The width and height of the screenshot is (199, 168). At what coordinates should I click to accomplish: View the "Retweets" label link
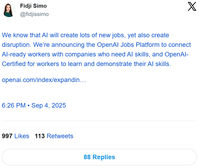pos(60,136)
